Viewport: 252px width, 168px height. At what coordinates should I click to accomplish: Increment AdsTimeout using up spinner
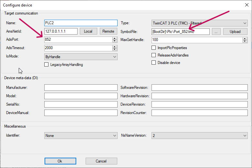(115, 47)
